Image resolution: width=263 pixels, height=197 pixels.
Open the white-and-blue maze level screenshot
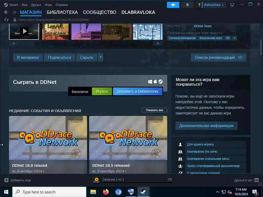148,32
